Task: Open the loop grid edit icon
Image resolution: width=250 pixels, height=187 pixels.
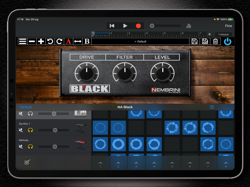Action: coord(27,162)
